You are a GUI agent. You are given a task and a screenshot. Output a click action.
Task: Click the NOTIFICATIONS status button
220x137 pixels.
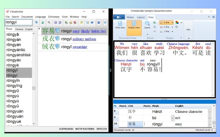85,129
